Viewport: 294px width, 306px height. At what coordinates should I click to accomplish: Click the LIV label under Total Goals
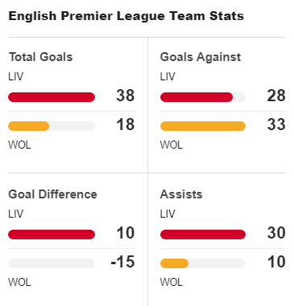[x=16, y=76]
